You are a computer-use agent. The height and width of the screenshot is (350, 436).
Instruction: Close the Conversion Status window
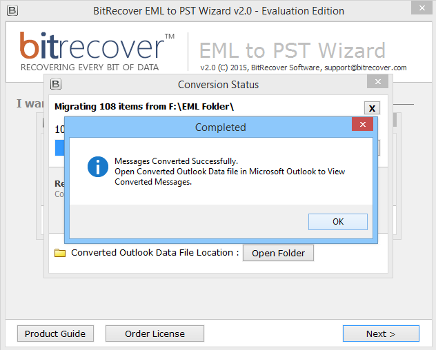[x=377, y=82]
